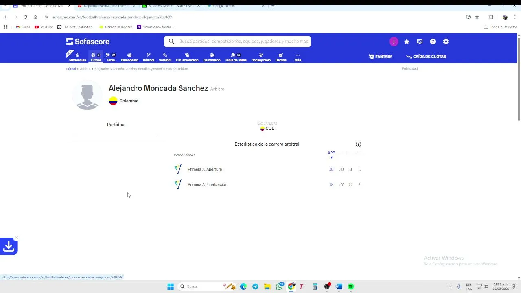Image resolution: width=521 pixels, height=293 pixels.
Task: Select the Fútbol sport icon
Action: (96, 57)
